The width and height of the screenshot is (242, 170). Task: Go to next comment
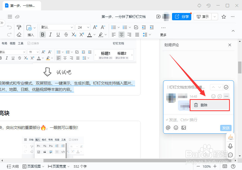coord(219,87)
